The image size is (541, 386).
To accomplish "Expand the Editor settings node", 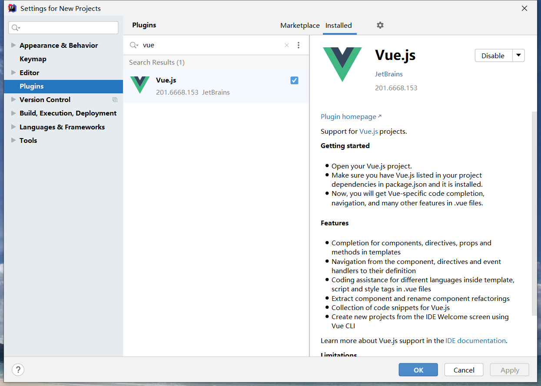I will click(x=13, y=73).
